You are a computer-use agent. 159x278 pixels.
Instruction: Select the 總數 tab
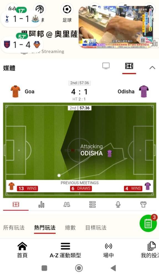point(70,228)
